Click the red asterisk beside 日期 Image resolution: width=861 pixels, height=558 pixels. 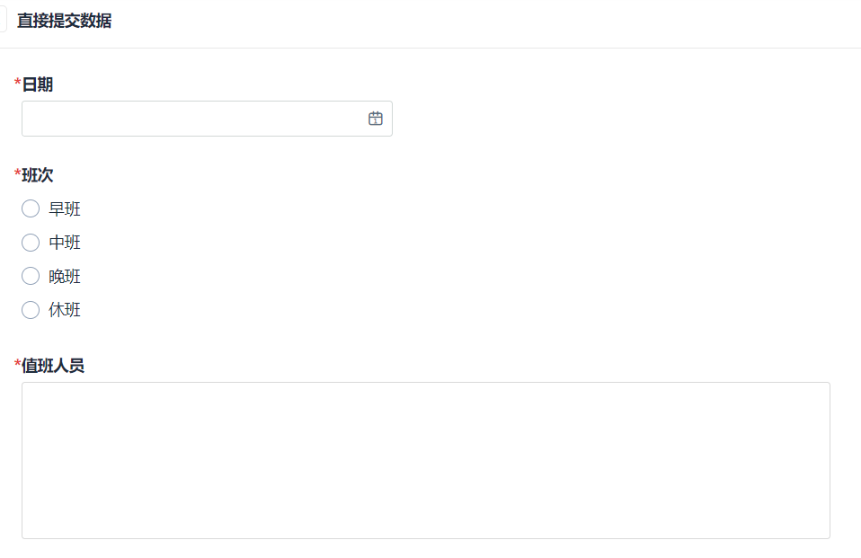click(x=18, y=84)
